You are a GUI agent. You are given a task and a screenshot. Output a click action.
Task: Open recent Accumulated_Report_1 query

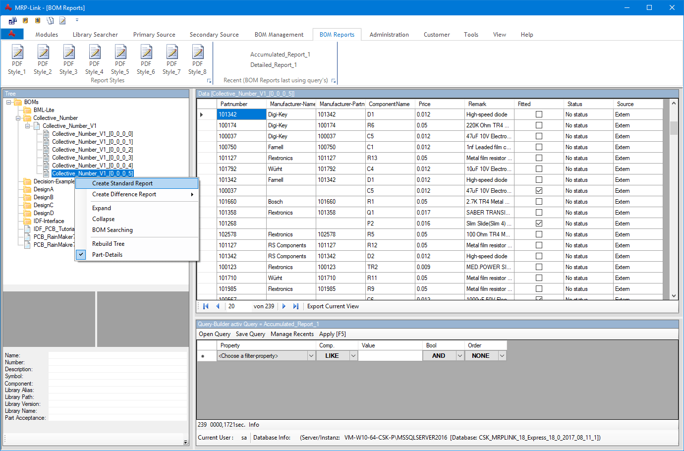pyautogui.click(x=280, y=55)
